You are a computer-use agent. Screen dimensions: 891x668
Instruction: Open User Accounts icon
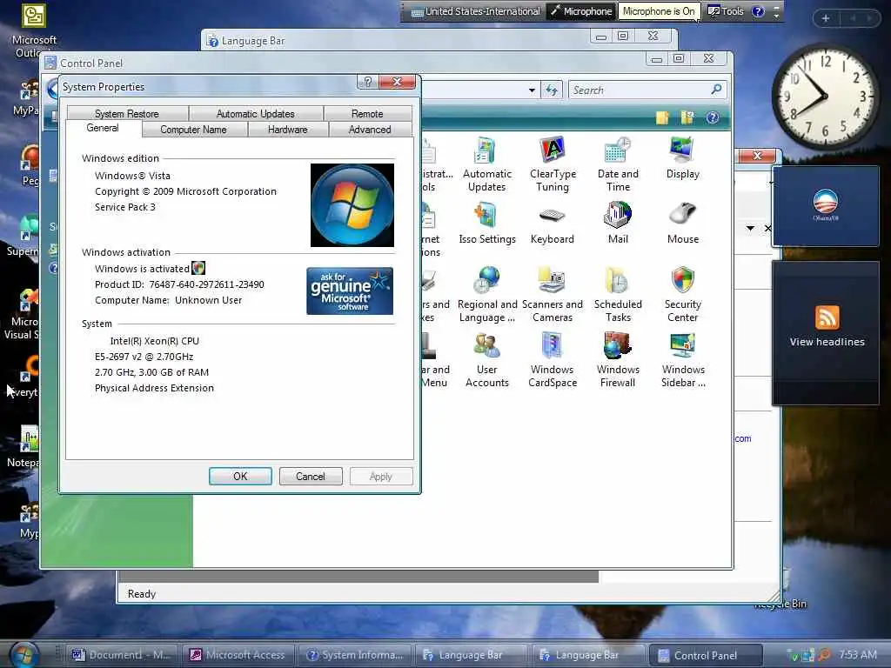coord(487,360)
